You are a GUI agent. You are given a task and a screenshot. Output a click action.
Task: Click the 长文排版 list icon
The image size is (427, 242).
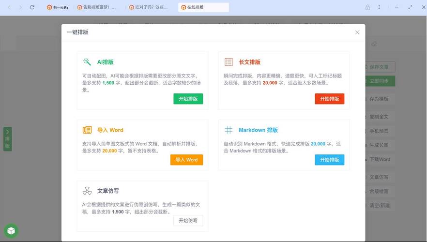(229, 62)
